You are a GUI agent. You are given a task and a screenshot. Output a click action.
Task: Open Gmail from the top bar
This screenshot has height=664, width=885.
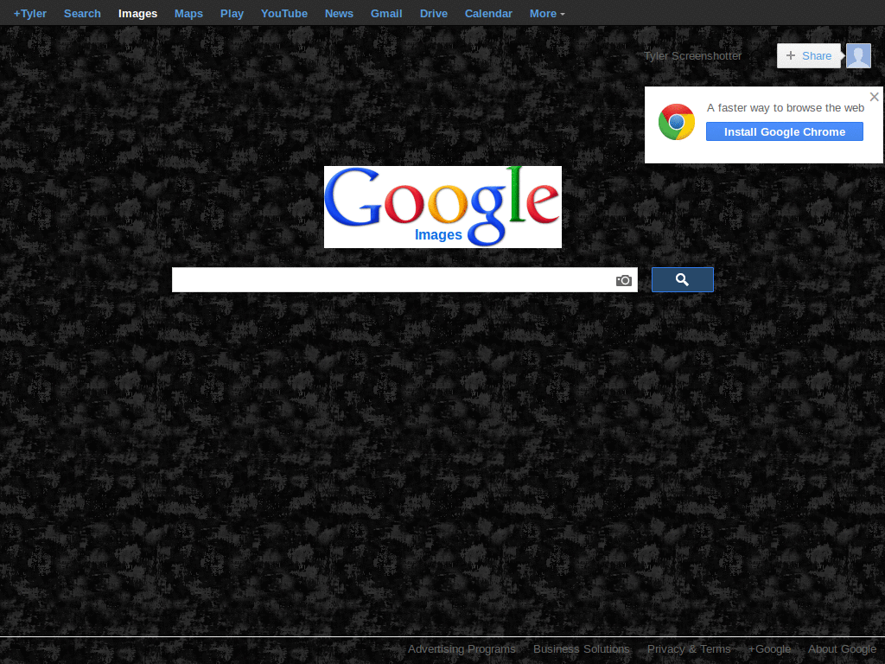coord(386,14)
